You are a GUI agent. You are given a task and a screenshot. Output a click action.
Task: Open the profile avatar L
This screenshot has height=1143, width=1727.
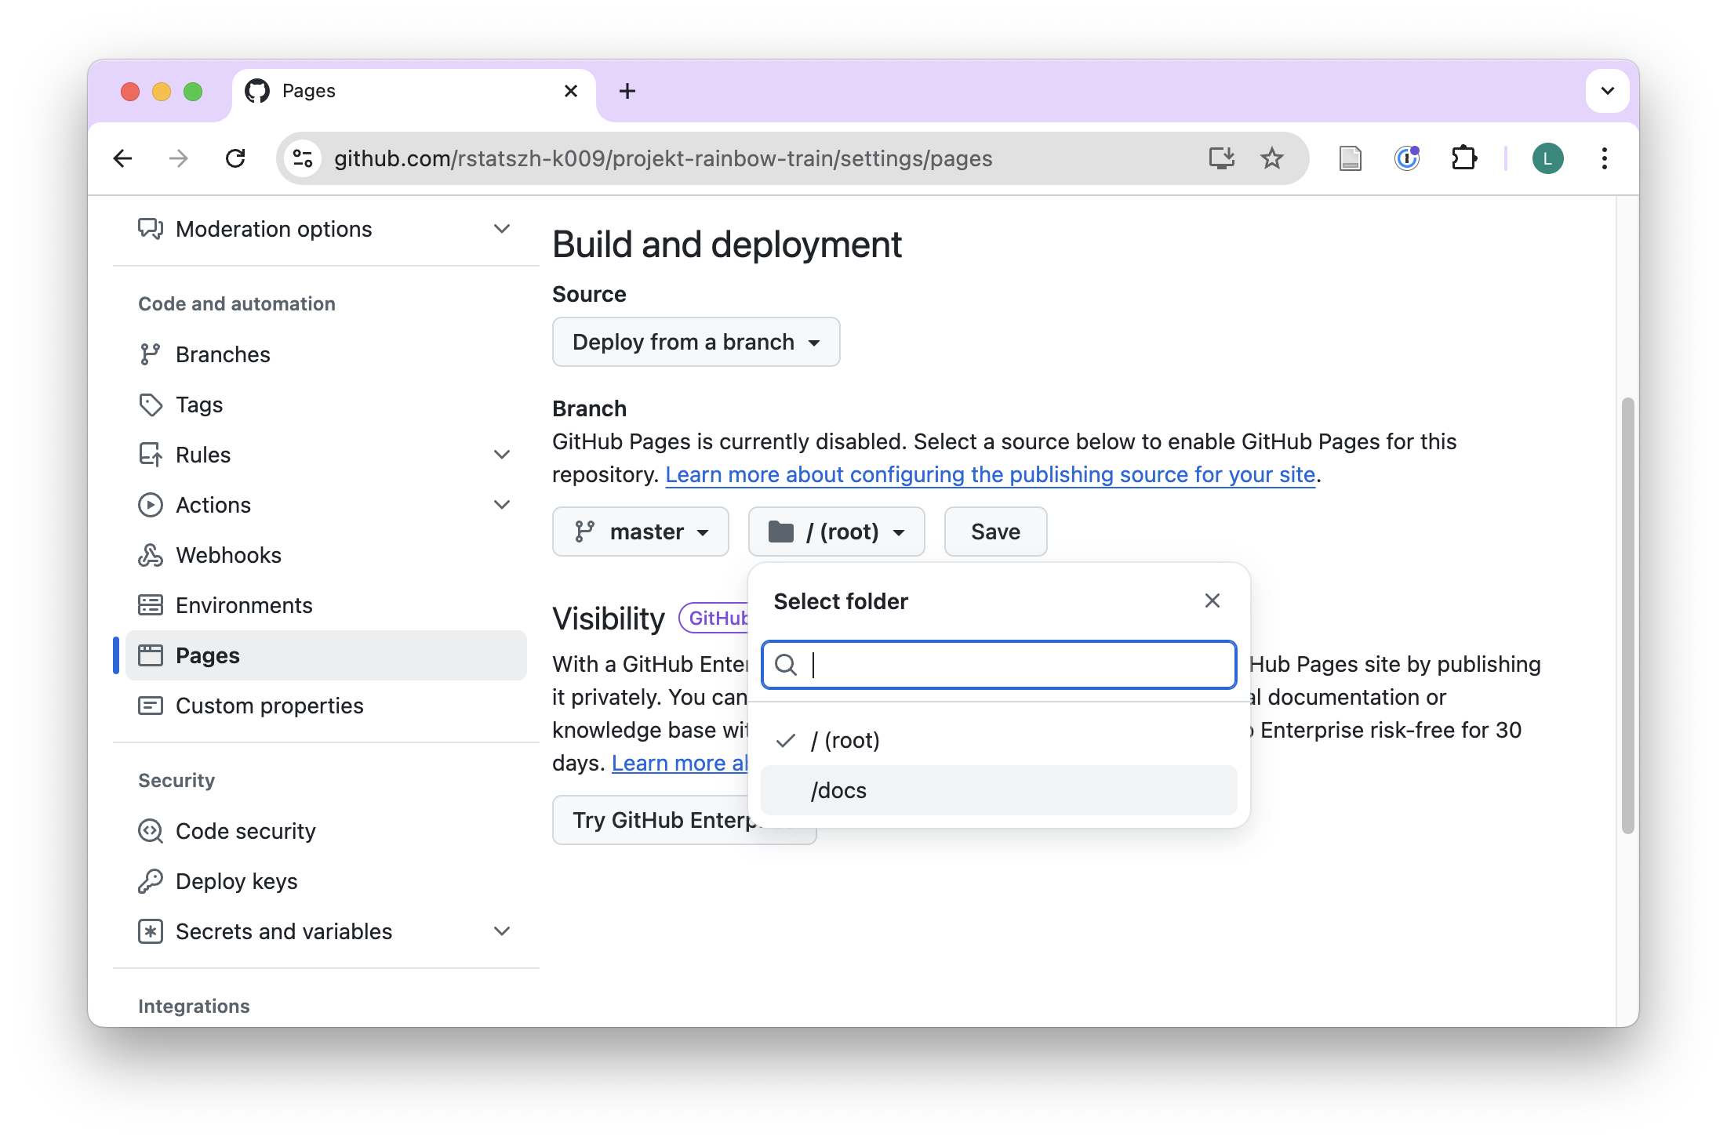(1547, 158)
